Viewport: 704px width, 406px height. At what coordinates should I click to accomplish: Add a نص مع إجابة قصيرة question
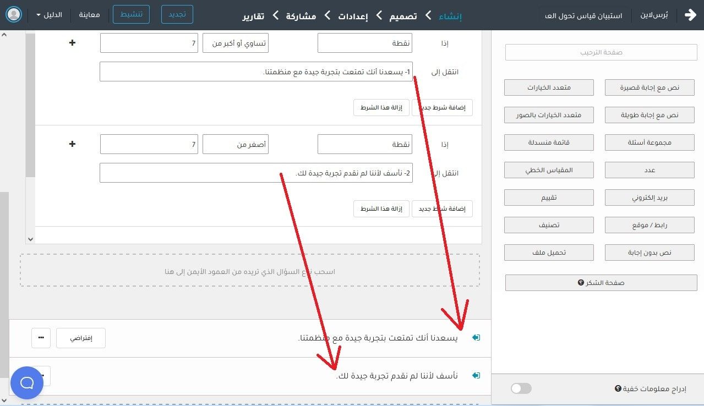tap(650, 87)
